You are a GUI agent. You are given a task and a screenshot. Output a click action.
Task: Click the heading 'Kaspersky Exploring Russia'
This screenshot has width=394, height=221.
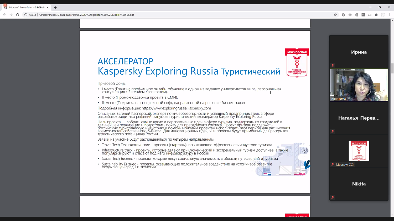pos(158,71)
